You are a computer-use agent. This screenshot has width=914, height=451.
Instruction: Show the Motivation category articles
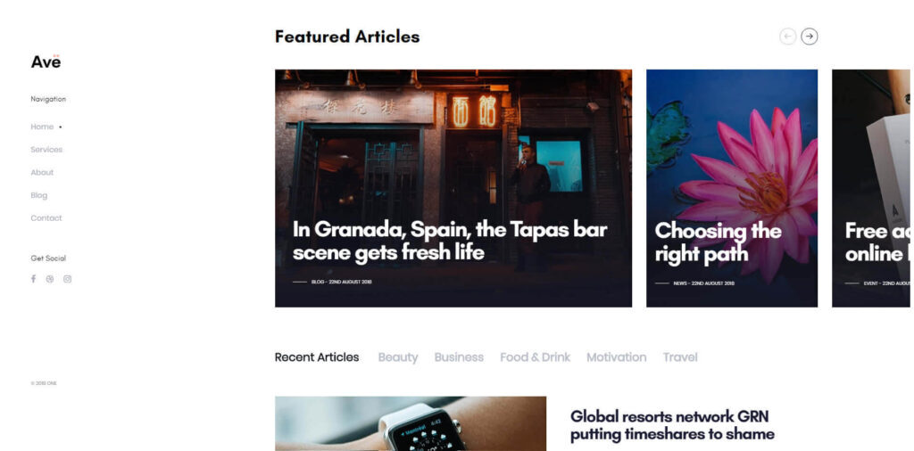(616, 357)
